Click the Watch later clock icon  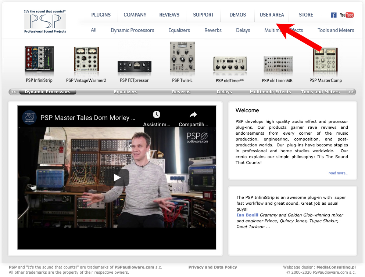point(157,114)
